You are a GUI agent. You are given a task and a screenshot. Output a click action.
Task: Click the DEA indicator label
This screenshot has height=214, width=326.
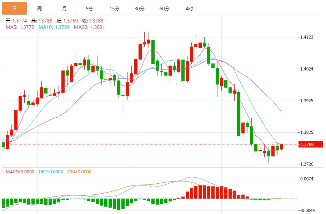pos(79,172)
